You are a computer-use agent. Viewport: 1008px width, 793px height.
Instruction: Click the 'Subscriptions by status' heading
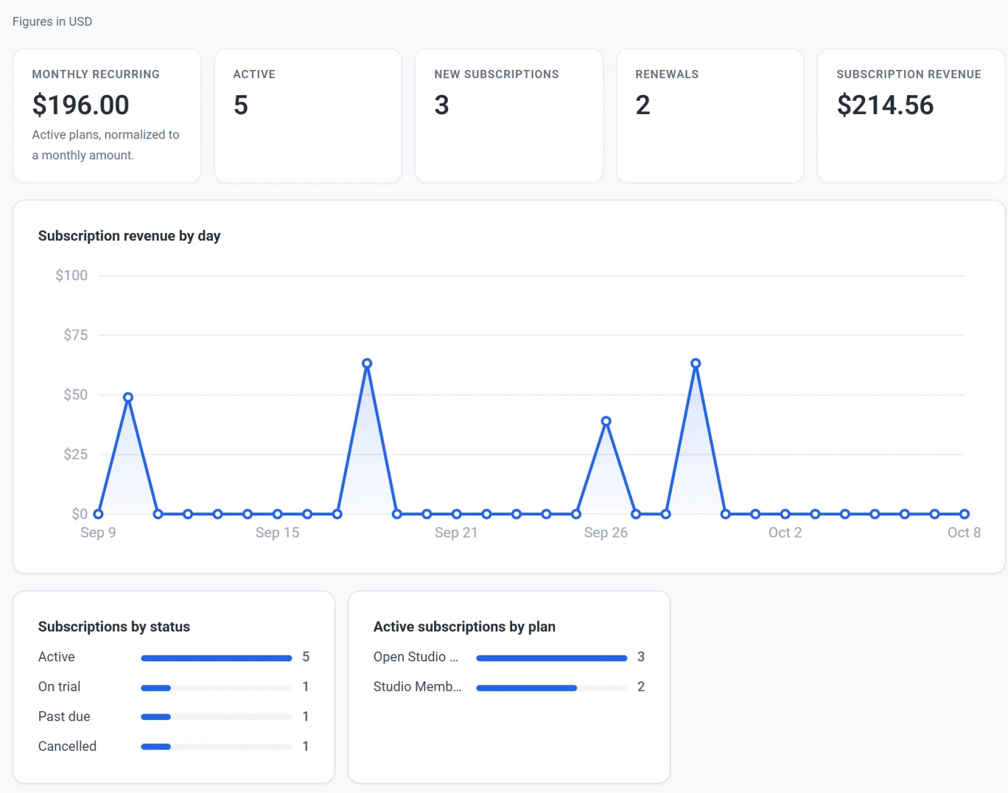[114, 627]
